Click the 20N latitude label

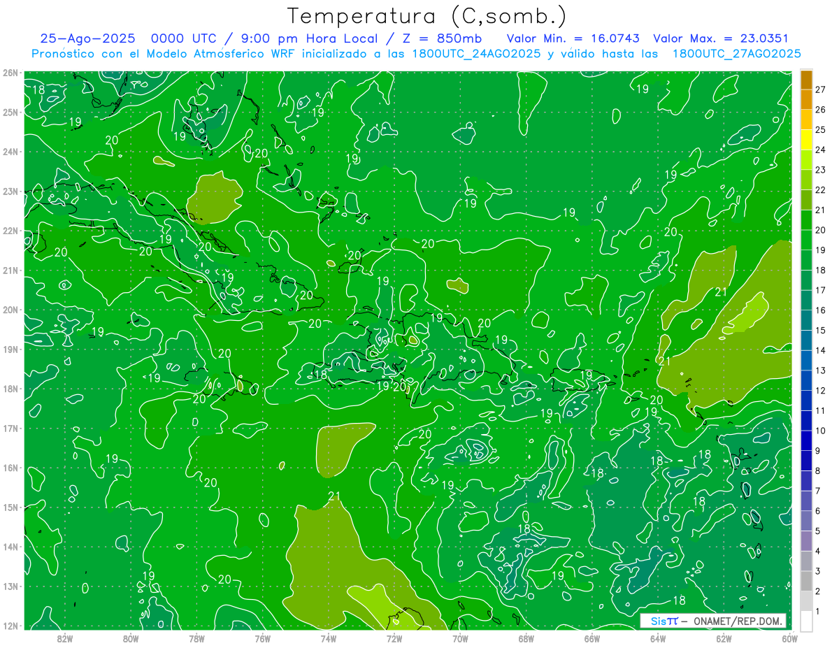10,310
